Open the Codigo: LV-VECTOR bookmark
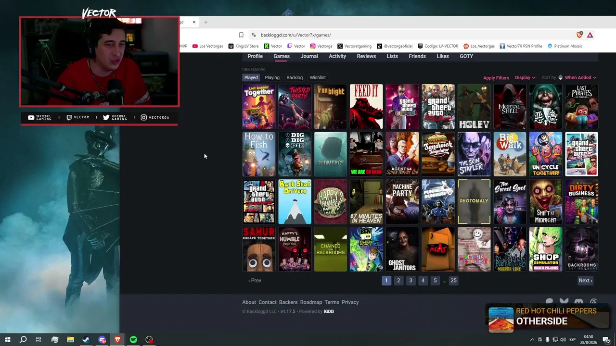 [438, 46]
